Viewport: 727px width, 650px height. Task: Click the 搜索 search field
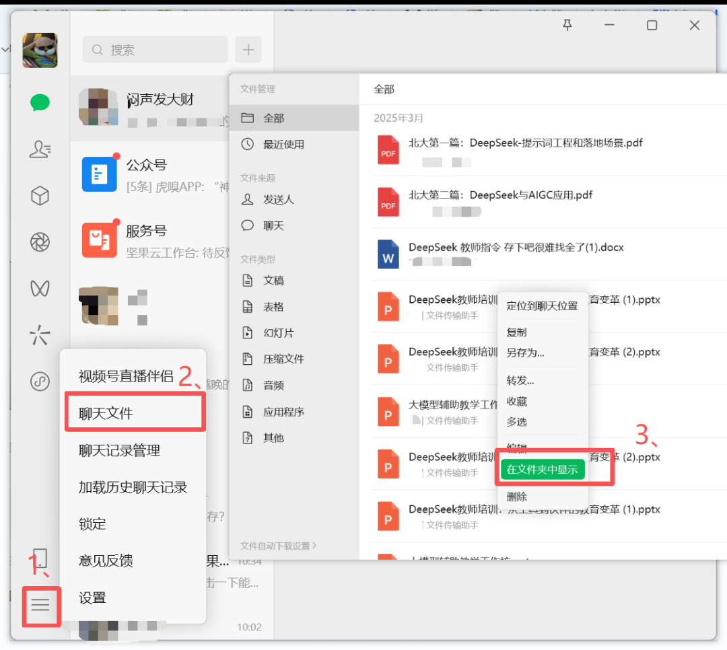click(155, 50)
